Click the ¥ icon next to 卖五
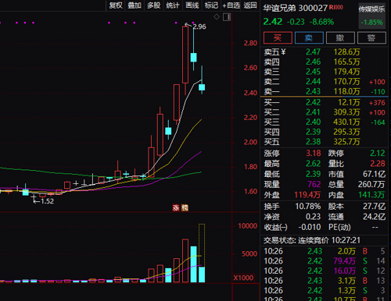Image resolution: width=391 pixels, height=301 pixels. [283, 51]
